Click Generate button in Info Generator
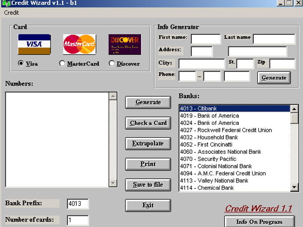Image resolution: width=303 pixels, height=227 pixels. [274, 78]
